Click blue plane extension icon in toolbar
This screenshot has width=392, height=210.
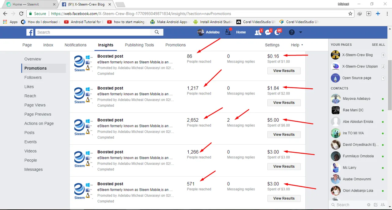pyautogui.click(x=378, y=14)
